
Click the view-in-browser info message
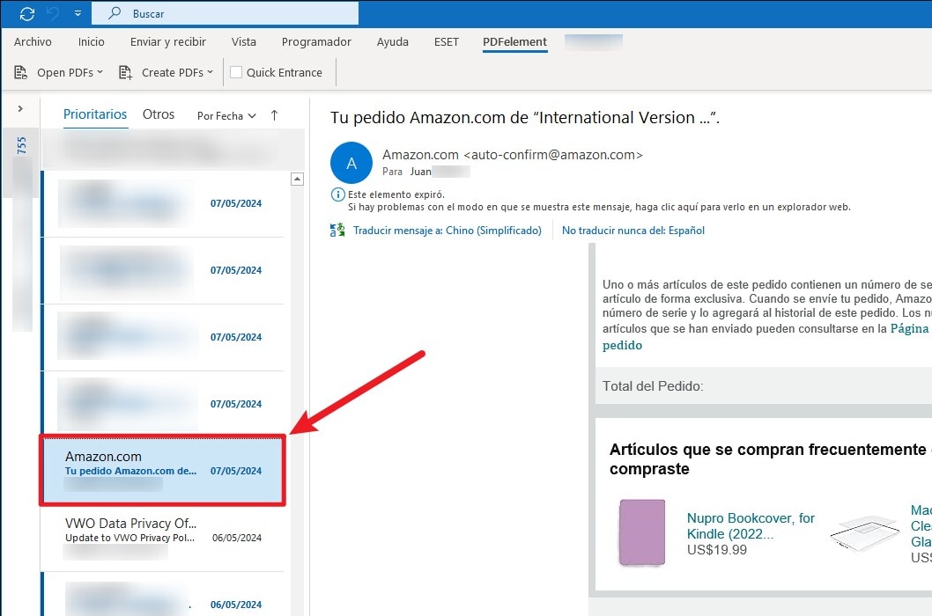599,208
